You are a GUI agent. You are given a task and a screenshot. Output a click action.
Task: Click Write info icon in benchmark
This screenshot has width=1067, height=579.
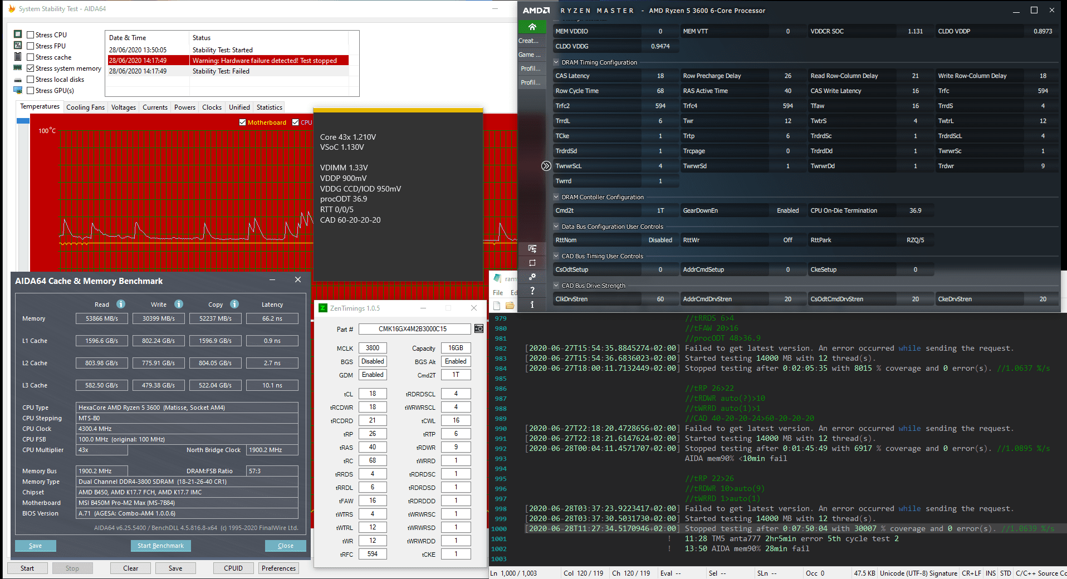coord(179,304)
